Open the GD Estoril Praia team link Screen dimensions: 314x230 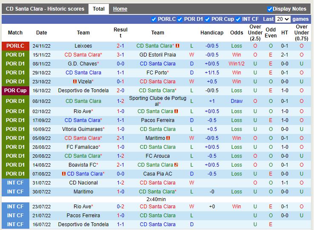pos(157,55)
